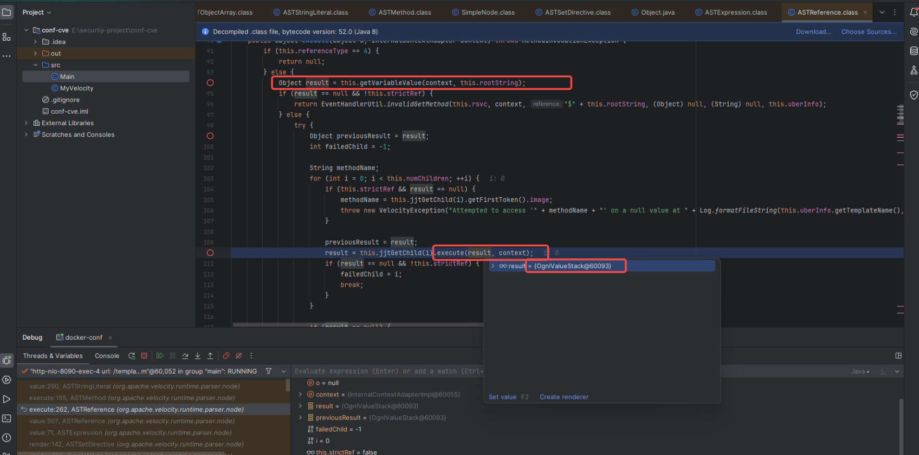Open the Console tab in debugger
The height and width of the screenshot is (455, 919).
click(x=107, y=356)
